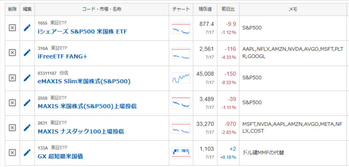The height and width of the screenshot is (167, 349).
Task: Click pencil icon for MAXIS 米国株式(S&P500)上場投信
Action: 27,103
